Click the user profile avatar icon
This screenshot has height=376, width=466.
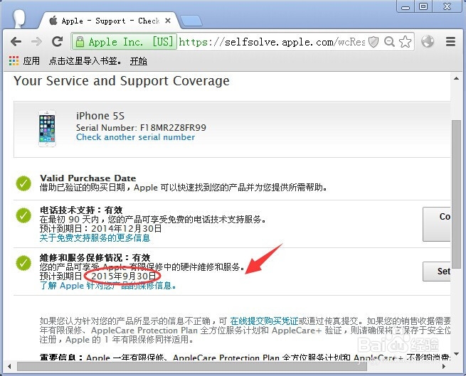pos(19,19)
